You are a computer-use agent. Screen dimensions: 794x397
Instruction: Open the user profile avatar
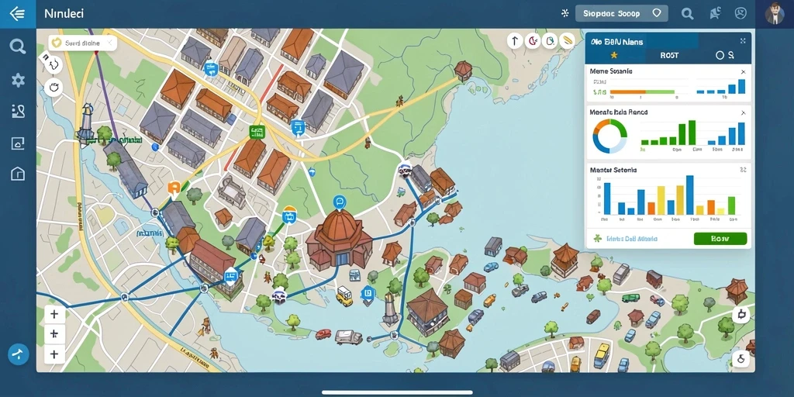775,14
